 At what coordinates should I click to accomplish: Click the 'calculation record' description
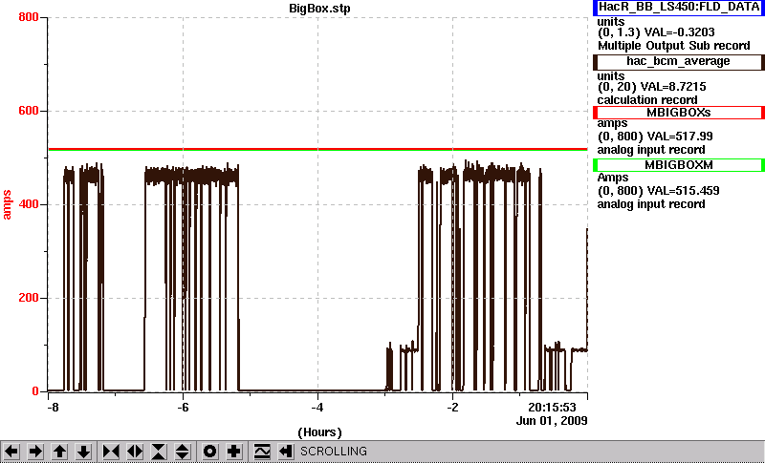[647, 100]
